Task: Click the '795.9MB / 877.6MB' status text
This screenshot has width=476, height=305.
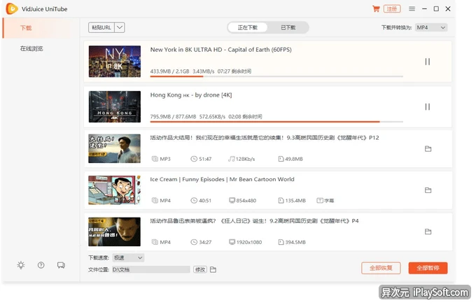Action: 173,117
